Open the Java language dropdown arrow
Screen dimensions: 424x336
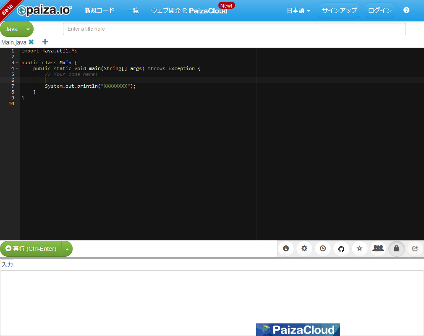tap(28, 29)
